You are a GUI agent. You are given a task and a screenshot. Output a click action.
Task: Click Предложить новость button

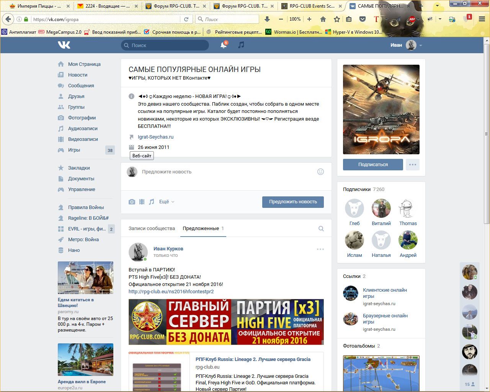(293, 202)
